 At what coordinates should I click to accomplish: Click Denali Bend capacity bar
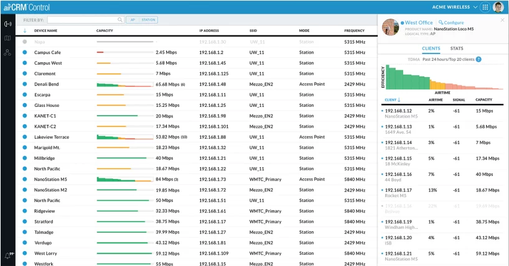click(x=125, y=85)
